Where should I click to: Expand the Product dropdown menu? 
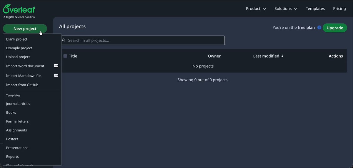click(256, 9)
